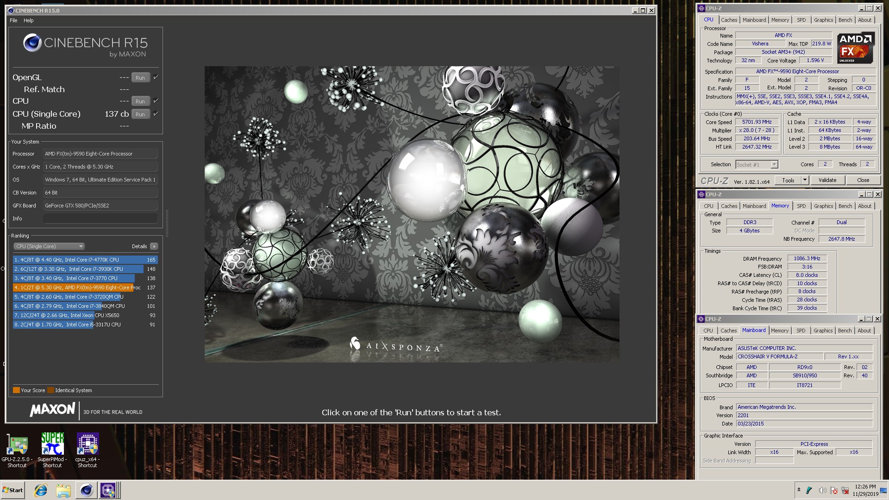
Task: Launch Internet Explorer from taskbar
Action: coord(41,490)
